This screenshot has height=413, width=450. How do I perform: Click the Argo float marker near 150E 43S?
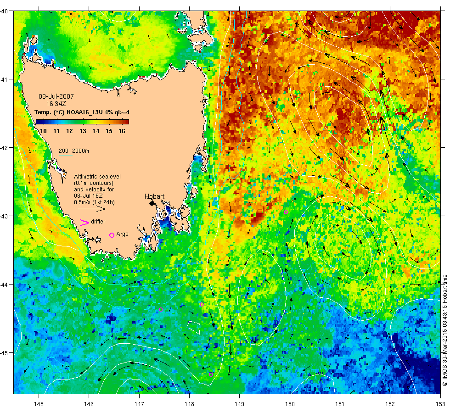(286, 212)
